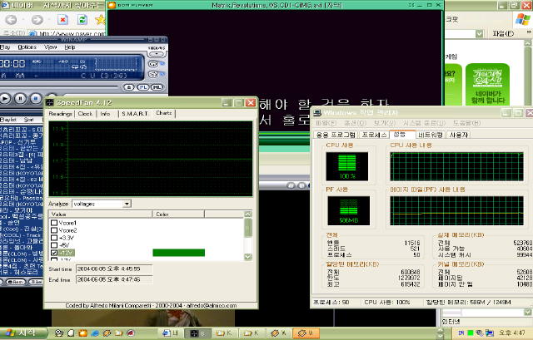The height and width of the screenshot is (340, 533).
Task: Click the Task Manager title bar icon
Action: [x=317, y=112]
